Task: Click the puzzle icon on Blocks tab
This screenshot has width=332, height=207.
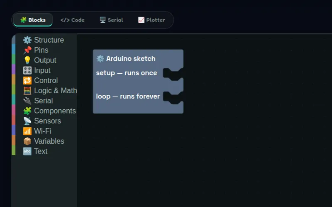Action: 23,20
